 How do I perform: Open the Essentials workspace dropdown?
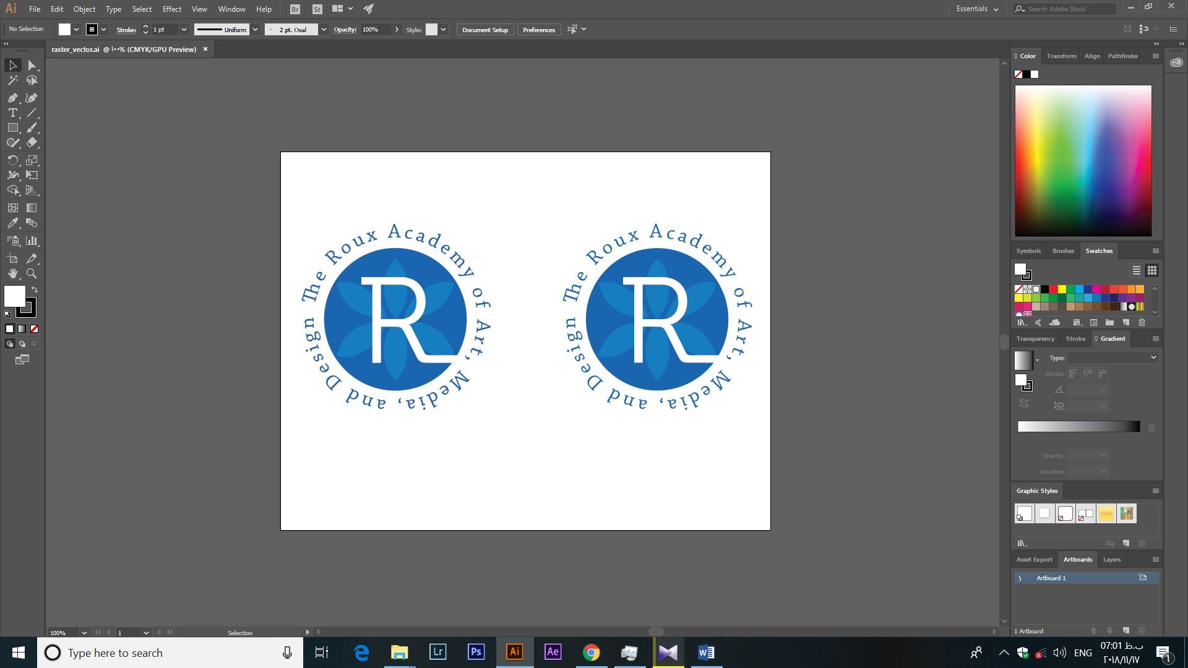[x=977, y=9]
